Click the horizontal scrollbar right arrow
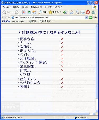The height and width of the screenshot is (120, 99). tap(94, 114)
